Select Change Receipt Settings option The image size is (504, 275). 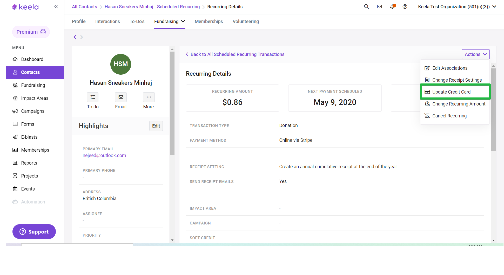point(455,80)
